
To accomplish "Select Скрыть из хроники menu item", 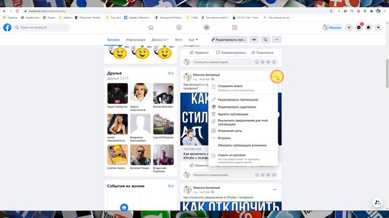I will (x=243, y=158).
